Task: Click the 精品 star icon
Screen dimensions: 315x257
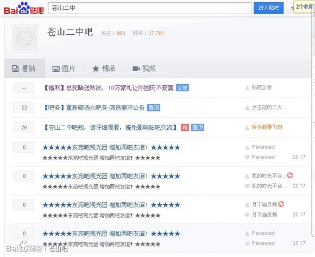Action: (x=96, y=68)
